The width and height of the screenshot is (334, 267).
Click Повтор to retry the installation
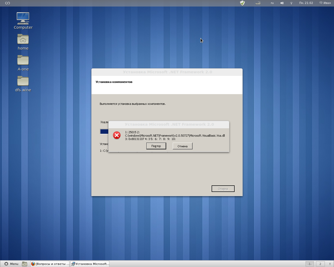pyautogui.click(x=156, y=146)
